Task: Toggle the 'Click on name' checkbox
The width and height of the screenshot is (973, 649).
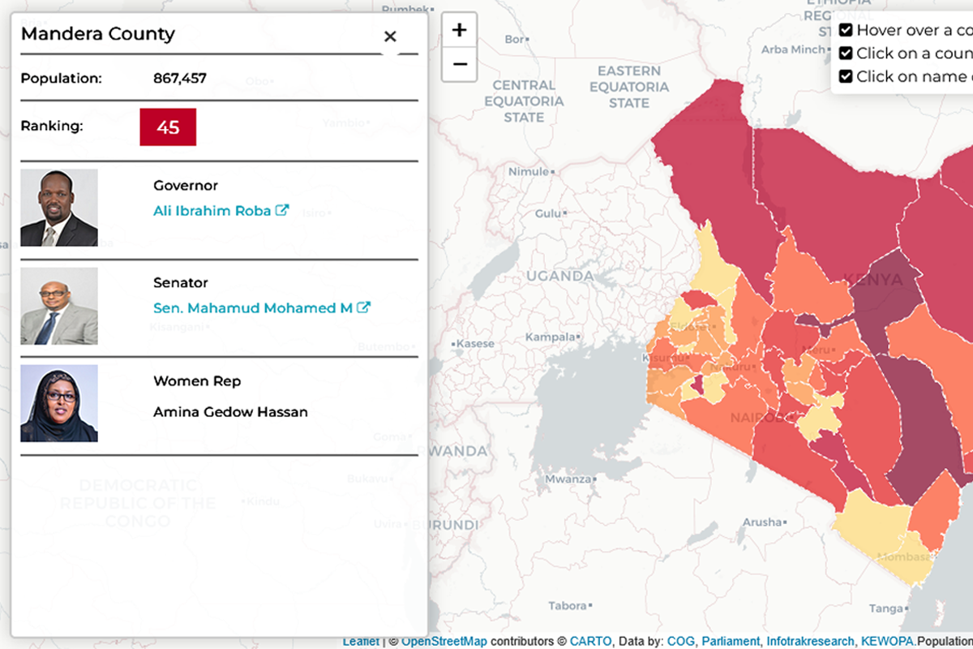Action: coord(846,75)
